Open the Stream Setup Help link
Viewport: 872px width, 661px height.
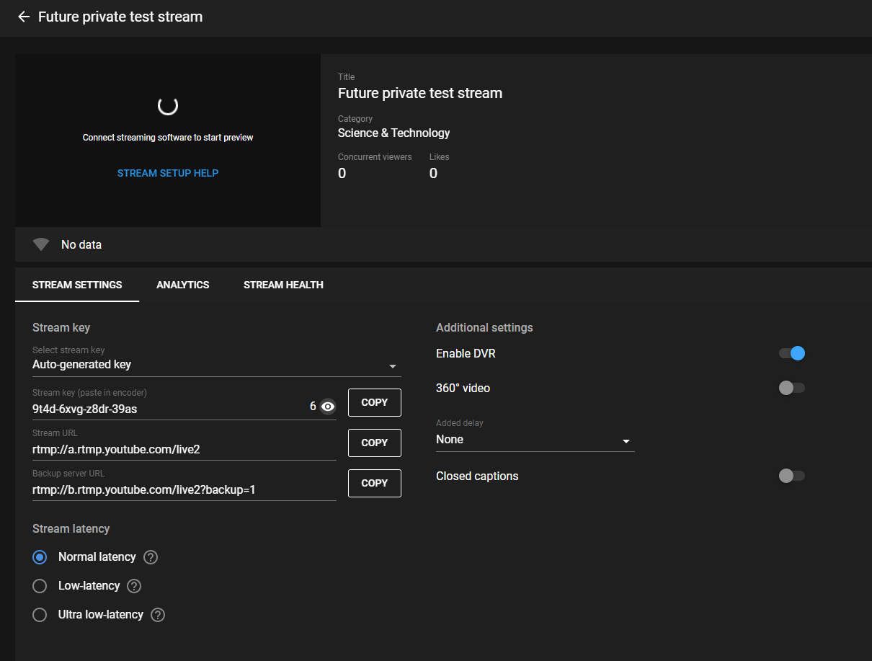[168, 173]
